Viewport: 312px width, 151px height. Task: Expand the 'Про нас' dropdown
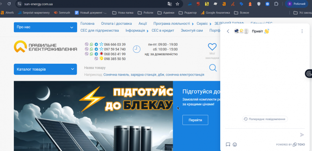45,27
